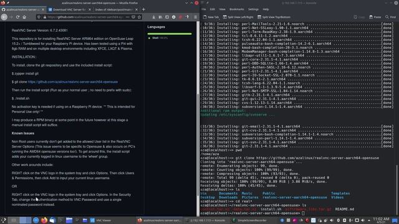Click the Known Issues heading
Screen dimensions: 399x224
click(23, 133)
